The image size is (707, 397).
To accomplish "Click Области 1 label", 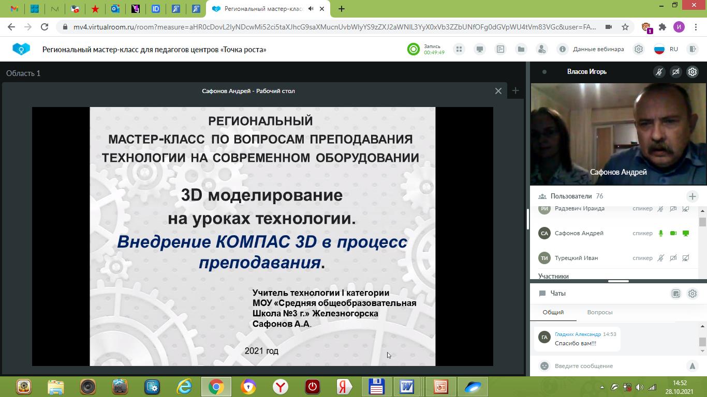I will [x=23, y=73].
